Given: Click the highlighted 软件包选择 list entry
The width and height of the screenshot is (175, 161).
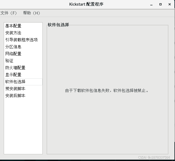Looking at the screenshot, I should (23, 82).
